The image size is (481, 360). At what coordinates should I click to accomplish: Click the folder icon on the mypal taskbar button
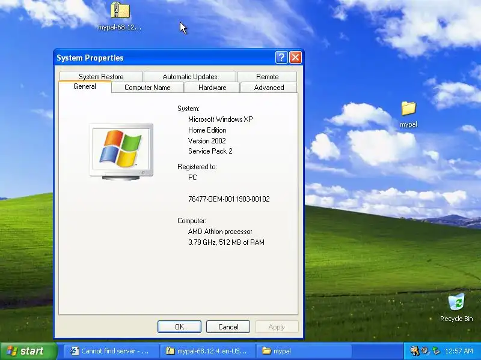(x=266, y=351)
